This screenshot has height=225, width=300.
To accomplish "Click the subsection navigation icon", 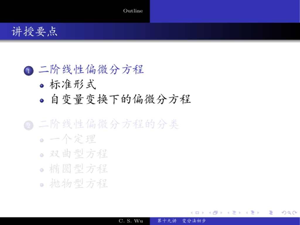I will (234, 213).
